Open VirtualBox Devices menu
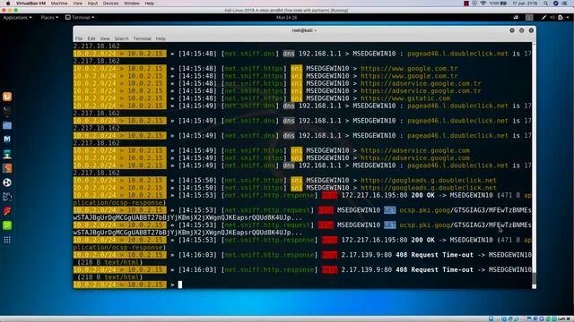574x322 pixels. click(x=110, y=4)
